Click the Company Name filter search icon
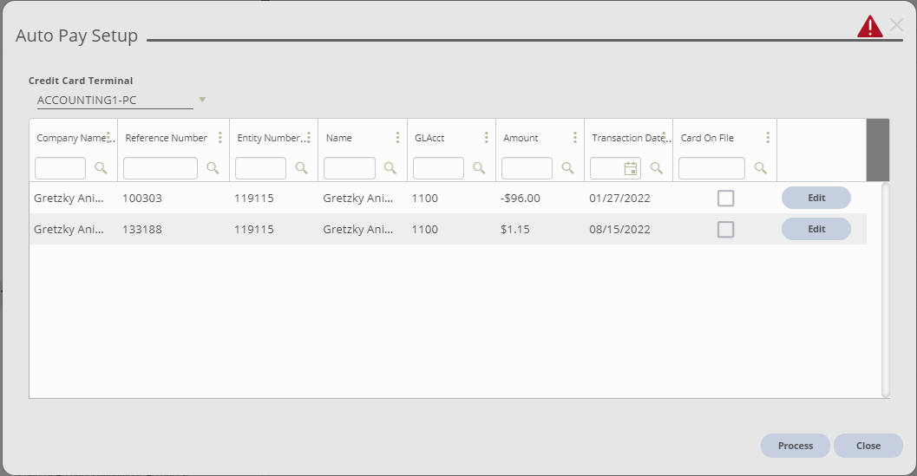Image resolution: width=917 pixels, height=476 pixels. click(x=101, y=168)
